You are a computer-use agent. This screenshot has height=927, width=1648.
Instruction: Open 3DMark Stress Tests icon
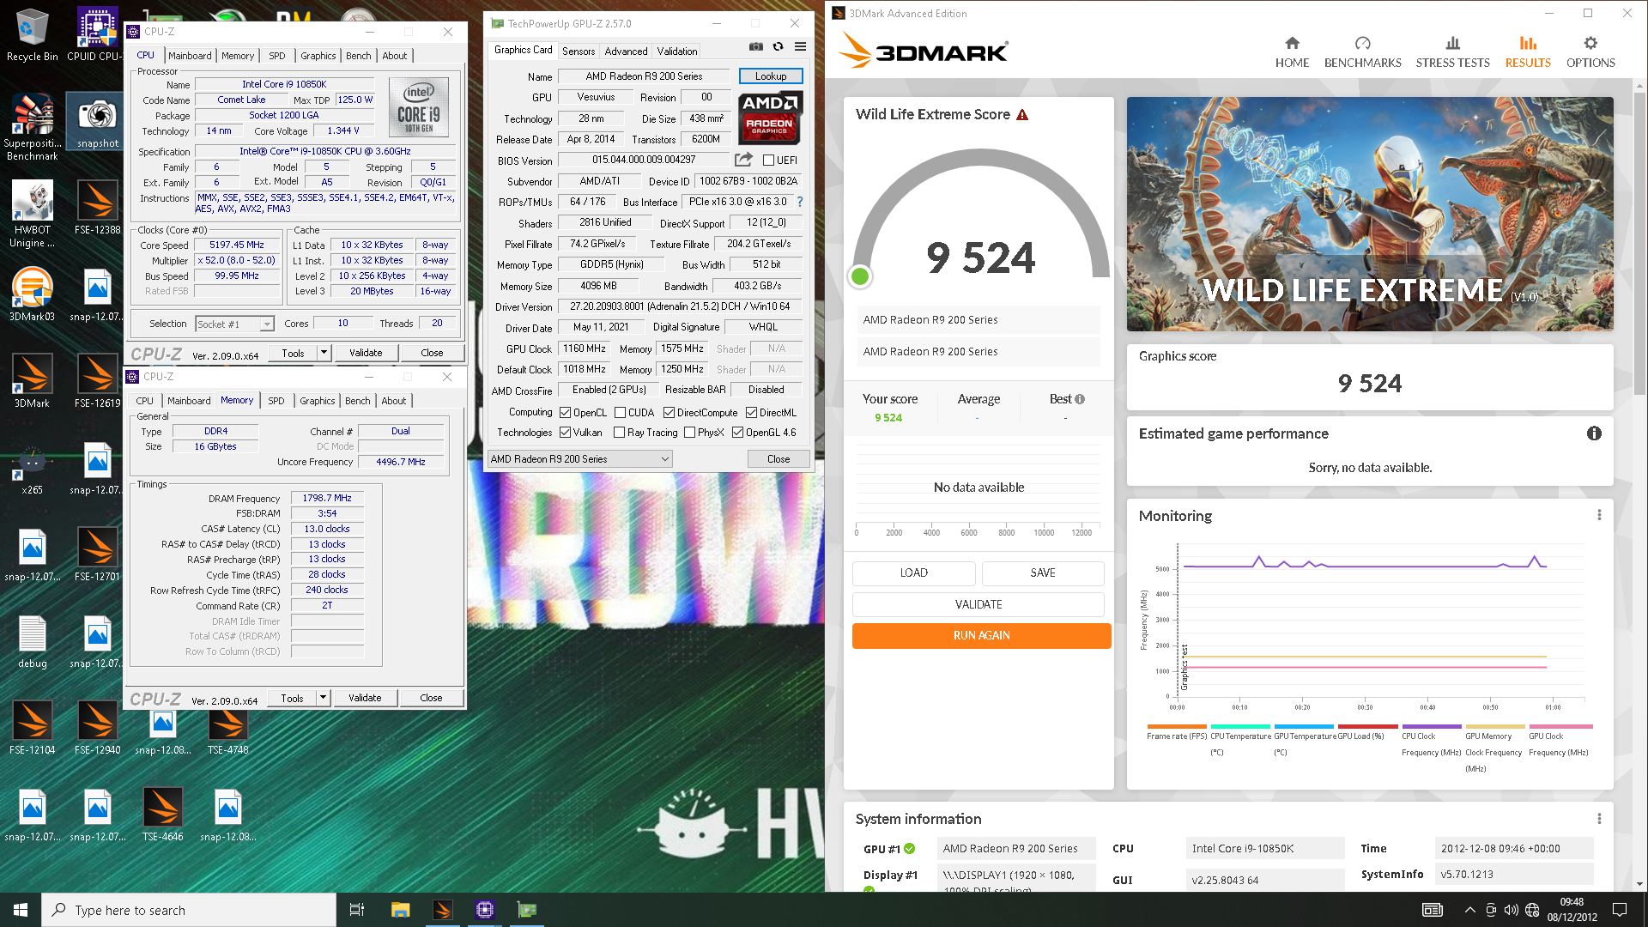point(1452,43)
